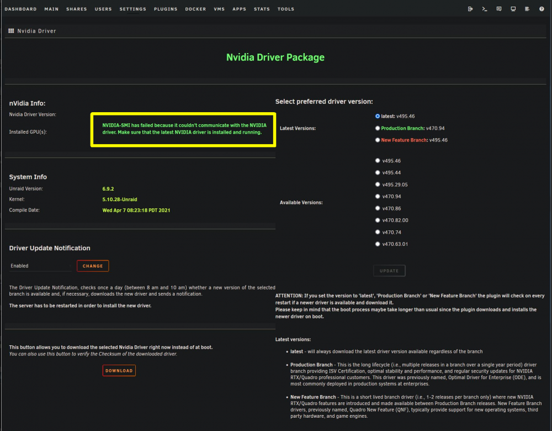552x431 pixels.
Task: Click the System Info heading
Action: click(x=28, y=177)
